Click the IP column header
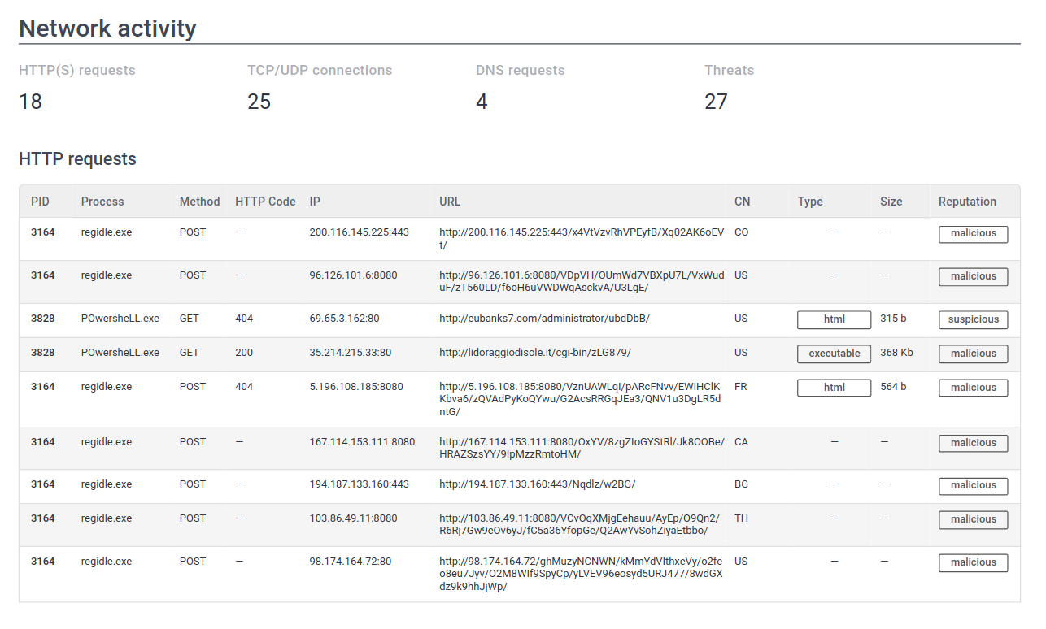 point(315,202)
